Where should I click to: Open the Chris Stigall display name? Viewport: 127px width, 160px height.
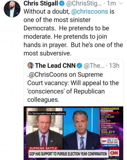point(41,4)
